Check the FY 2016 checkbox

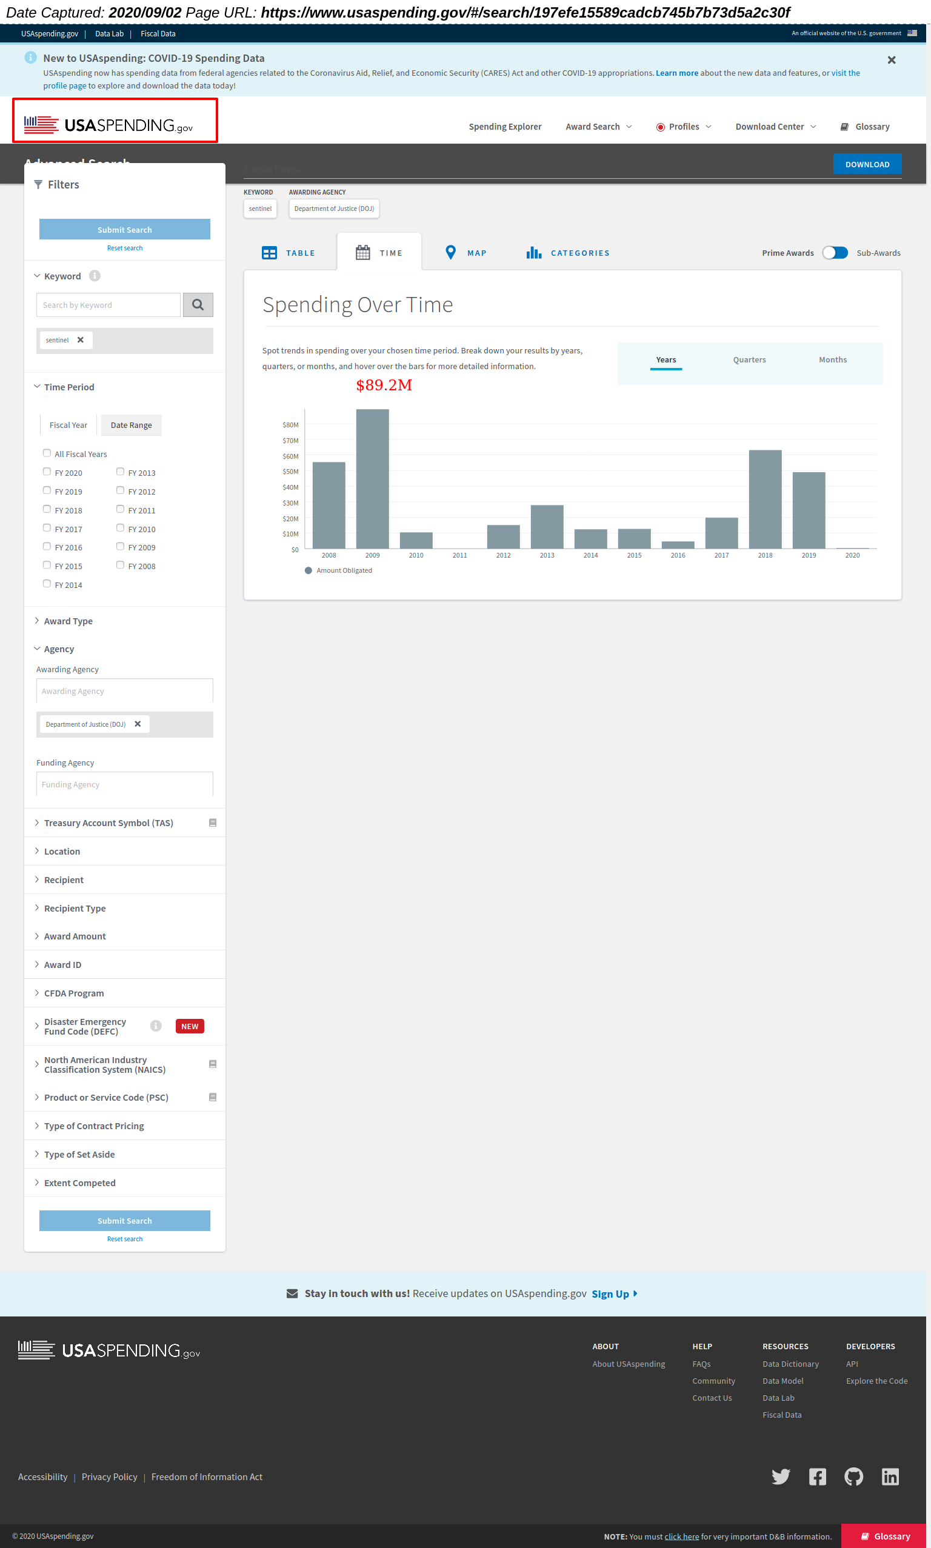pos(47,546)
